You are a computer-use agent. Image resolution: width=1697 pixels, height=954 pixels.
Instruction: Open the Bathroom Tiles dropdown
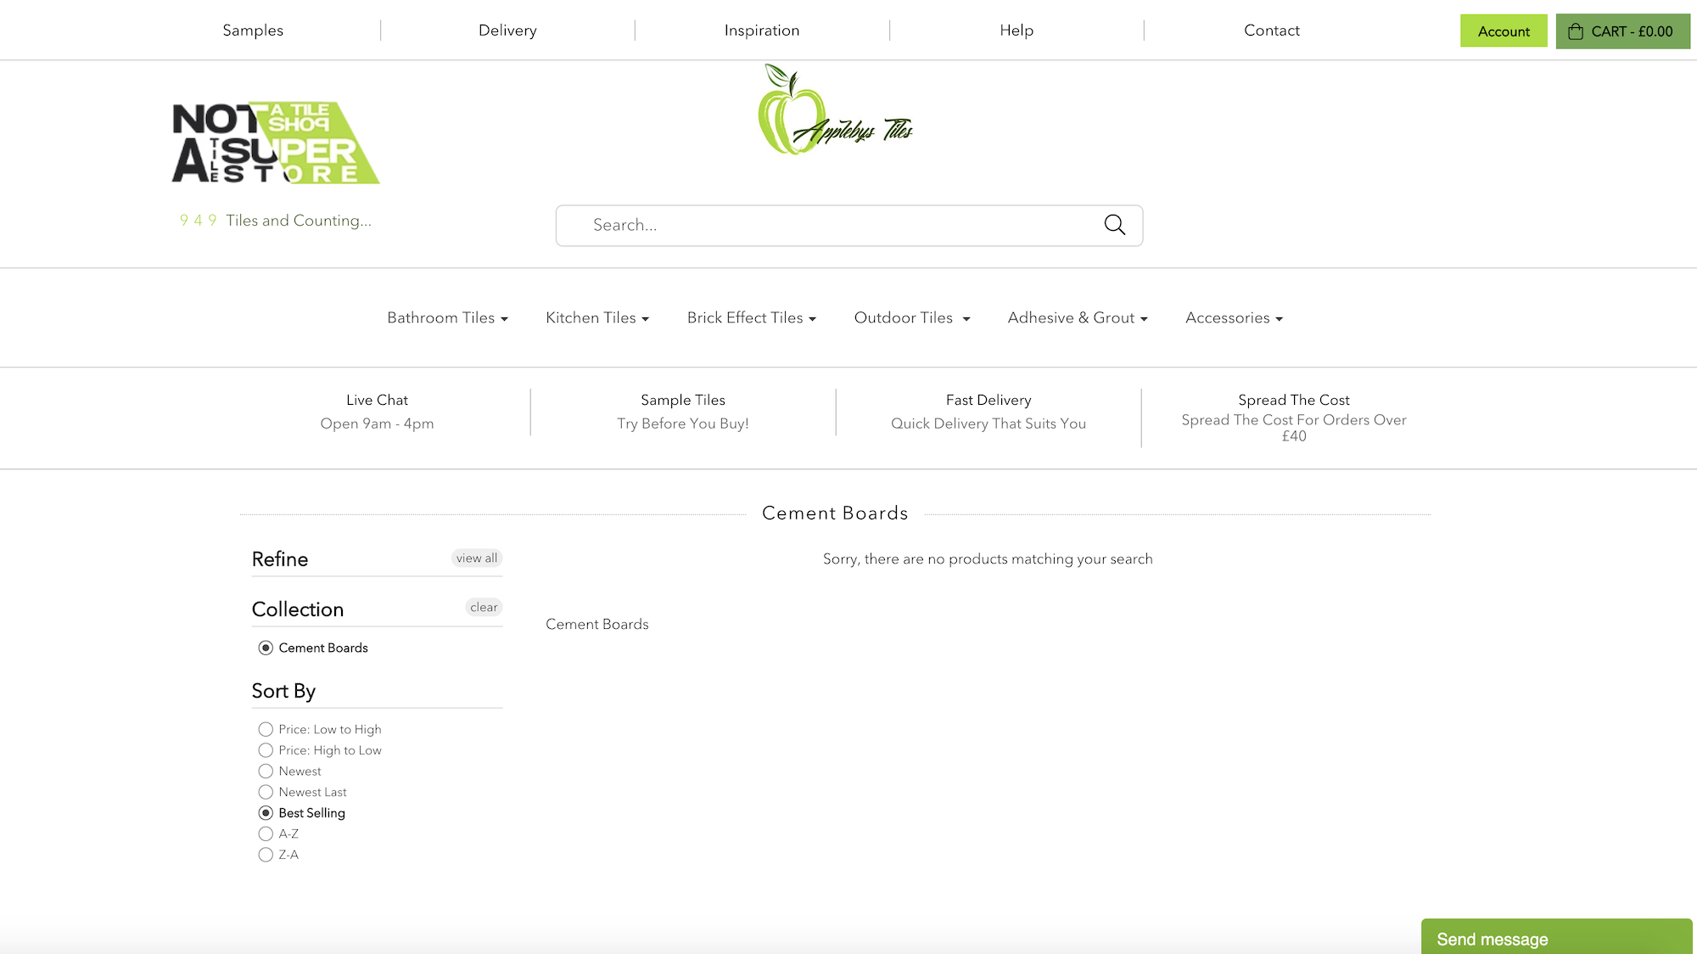(447, 317)
